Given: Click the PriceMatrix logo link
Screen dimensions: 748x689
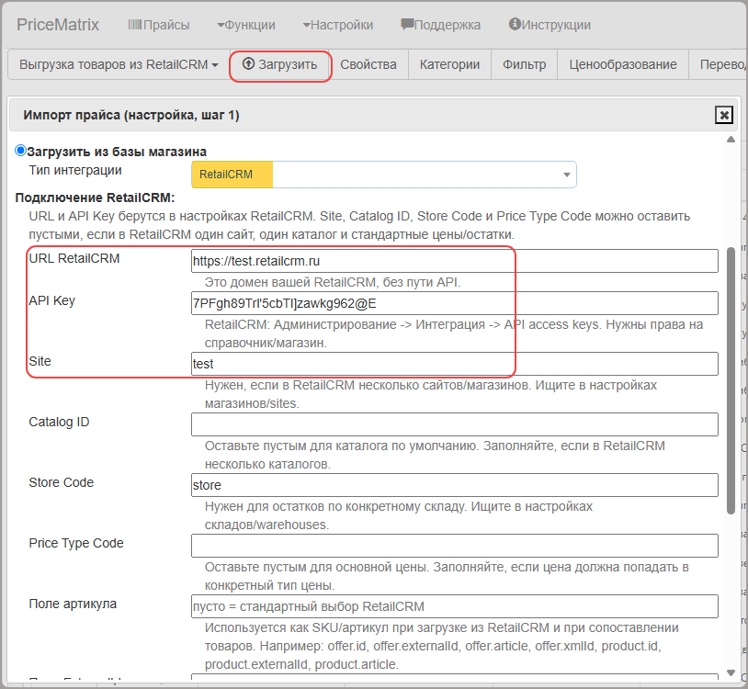Looking at the screenshot, I should 58,25.
